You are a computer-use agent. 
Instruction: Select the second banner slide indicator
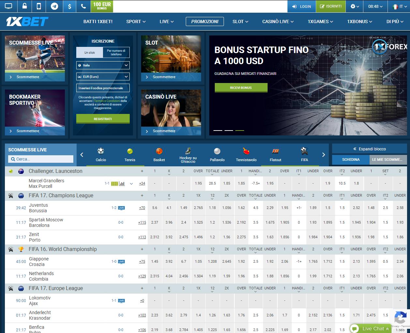pos(229,130)
